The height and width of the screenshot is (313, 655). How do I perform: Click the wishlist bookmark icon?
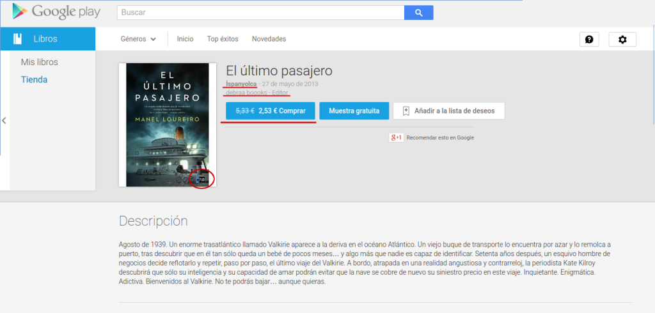[406, 111]
